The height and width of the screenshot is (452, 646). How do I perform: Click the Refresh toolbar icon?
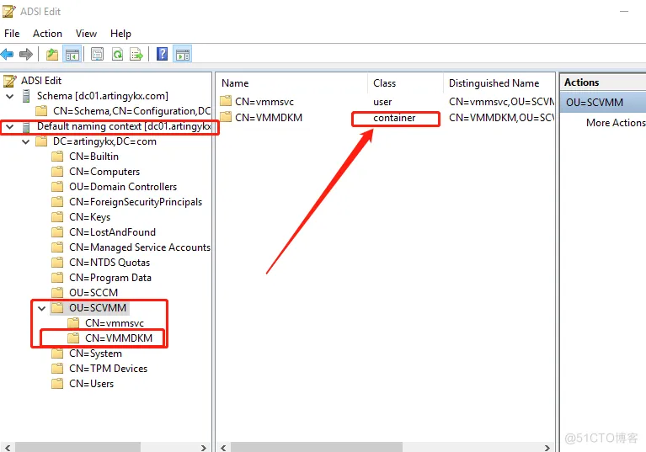(x=117, y=54)
